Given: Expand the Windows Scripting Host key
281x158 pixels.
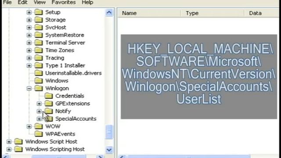Looking at the screenshot, I should pos(9,149).
